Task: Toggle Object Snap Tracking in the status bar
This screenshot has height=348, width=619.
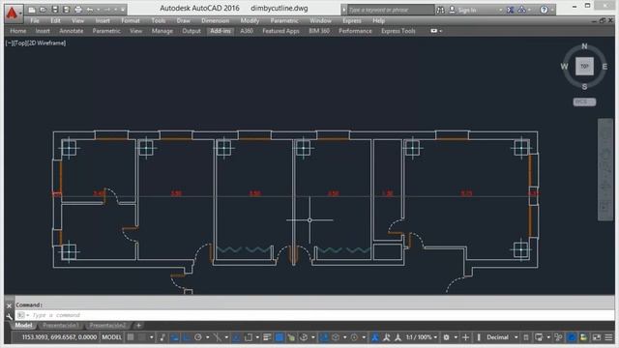Action: [x=236, y=337]
